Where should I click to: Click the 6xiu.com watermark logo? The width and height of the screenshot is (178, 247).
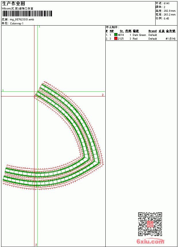coord(150,241)
